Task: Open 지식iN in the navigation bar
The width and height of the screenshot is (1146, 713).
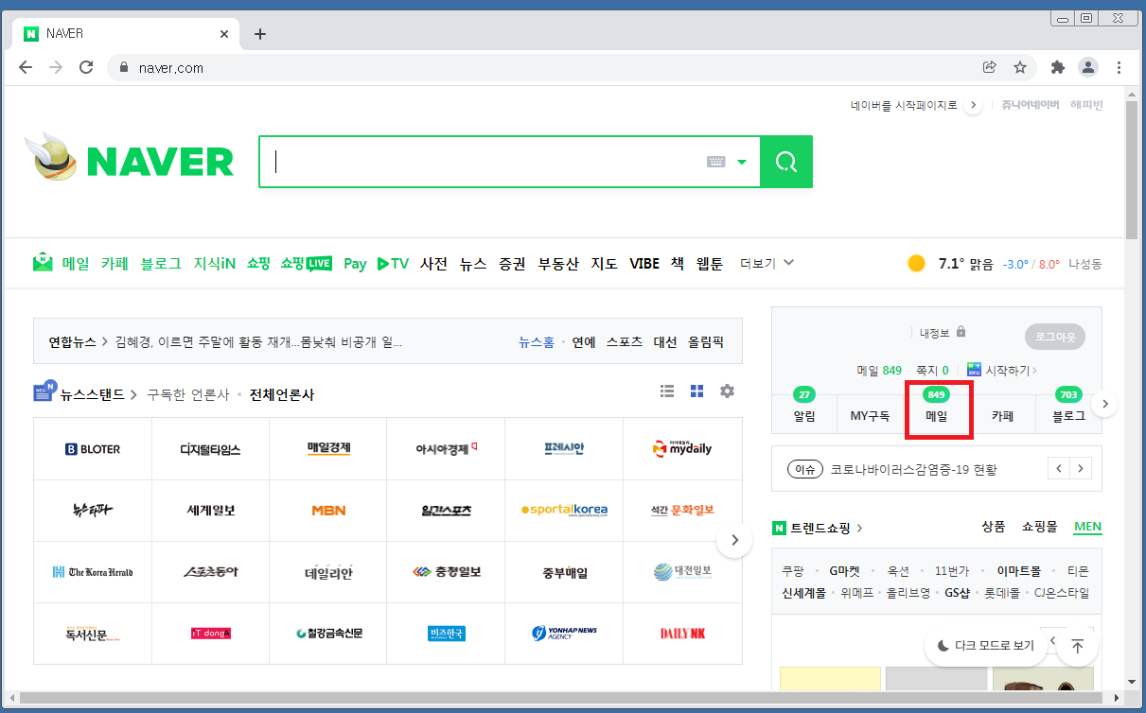Action: pyautogui.click(x=214, y=264)
